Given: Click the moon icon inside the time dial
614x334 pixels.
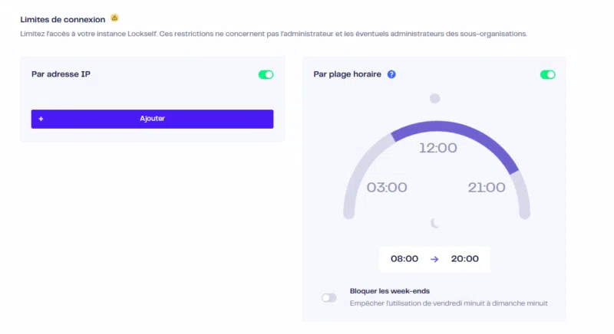Looking at the screenshot, I should (435, 223).
